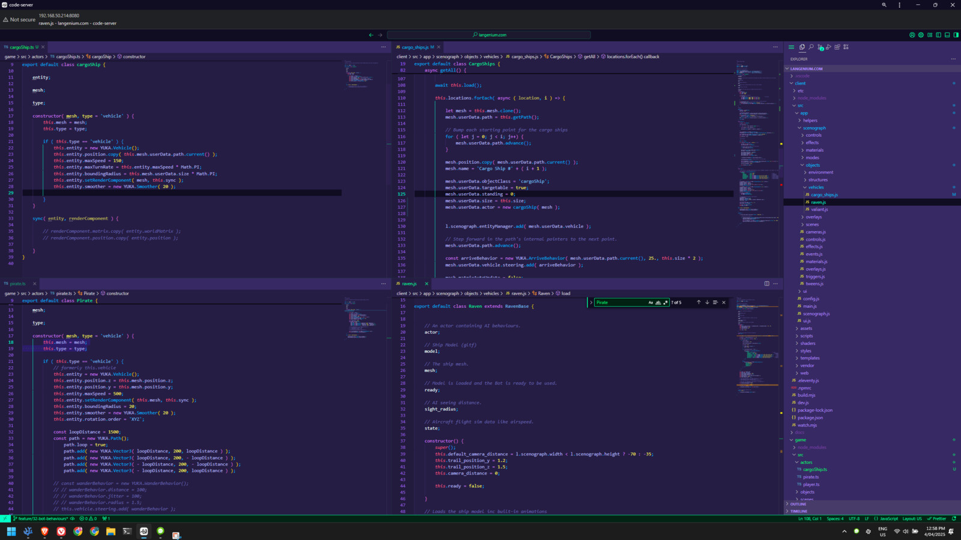Click feature/32-bot-behaviours branch in status bar
Viewport: 961px width, 540px height.
click(x=40, y=518)
